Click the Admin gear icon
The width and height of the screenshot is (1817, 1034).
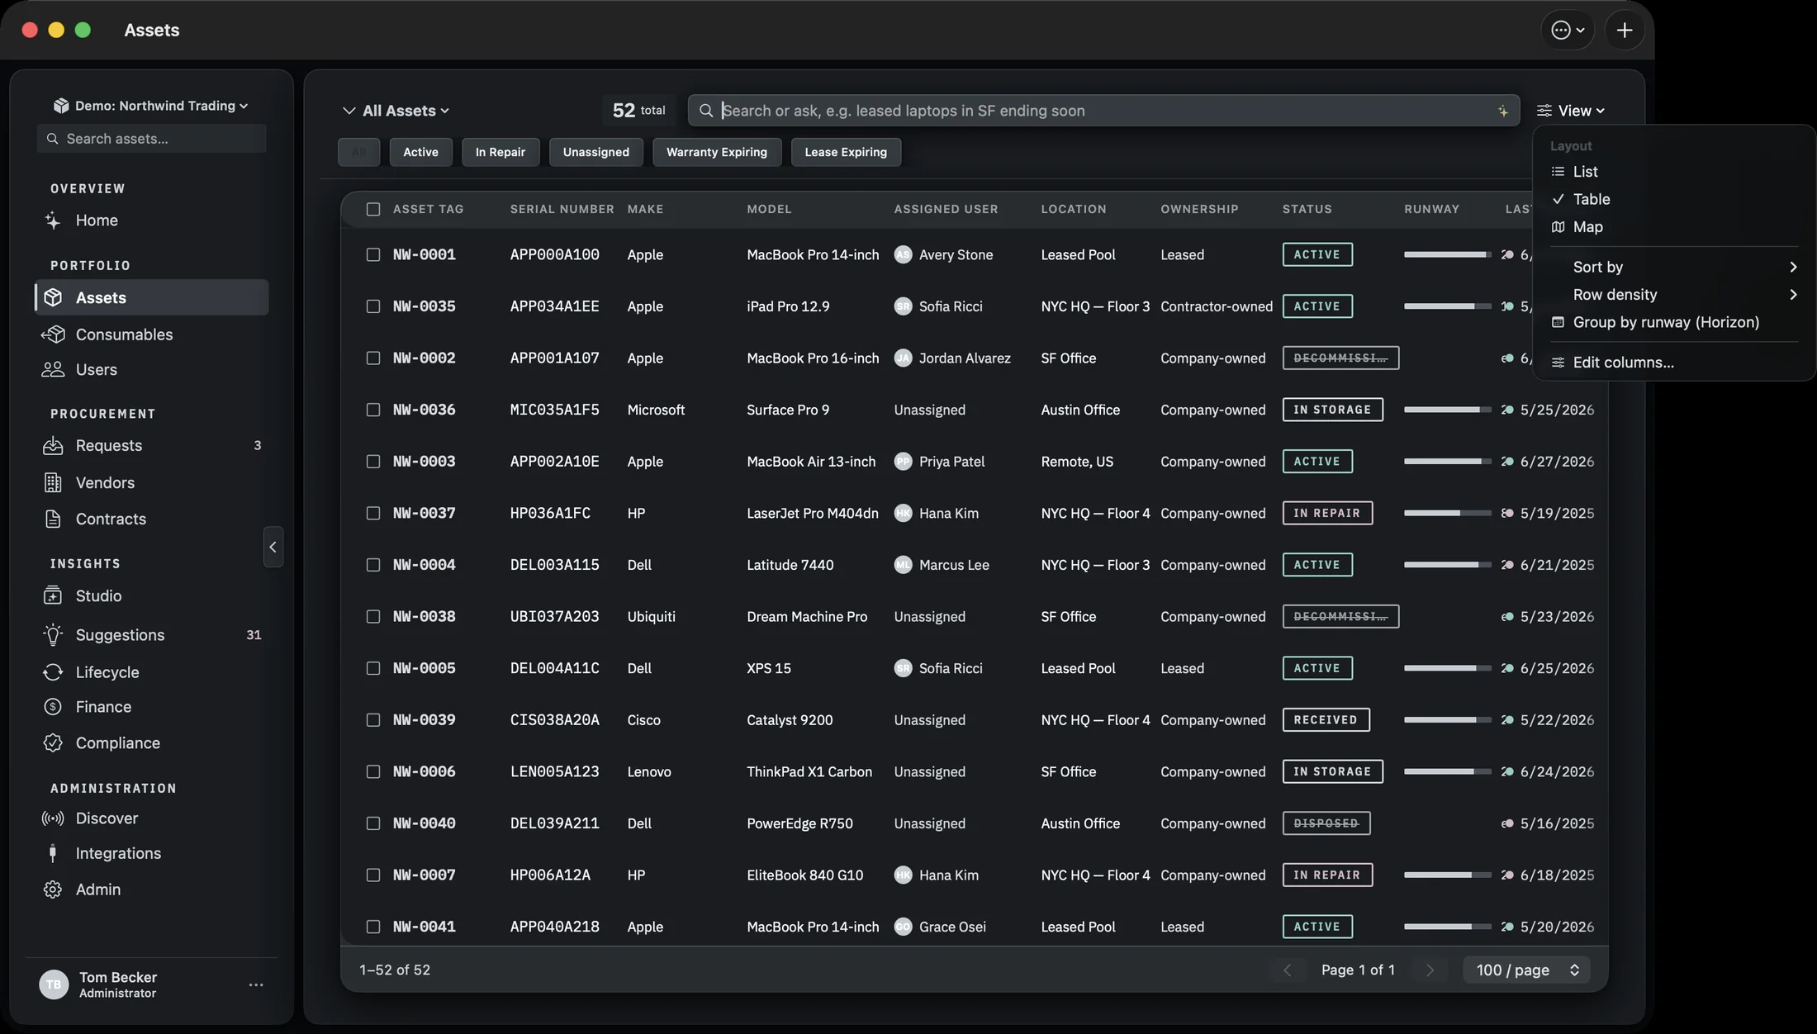(53, 889)
